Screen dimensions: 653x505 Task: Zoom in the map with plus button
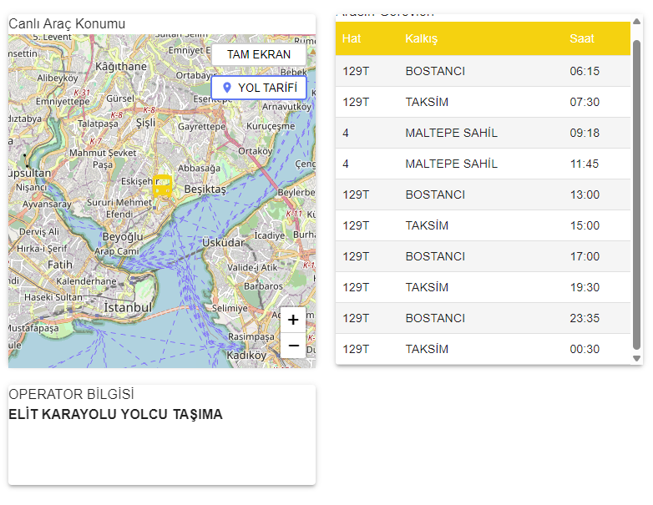tap(293, 320)
